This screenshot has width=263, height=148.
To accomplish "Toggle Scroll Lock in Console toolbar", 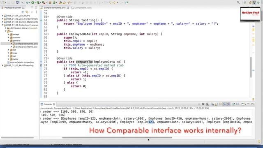I will (216, 104).
